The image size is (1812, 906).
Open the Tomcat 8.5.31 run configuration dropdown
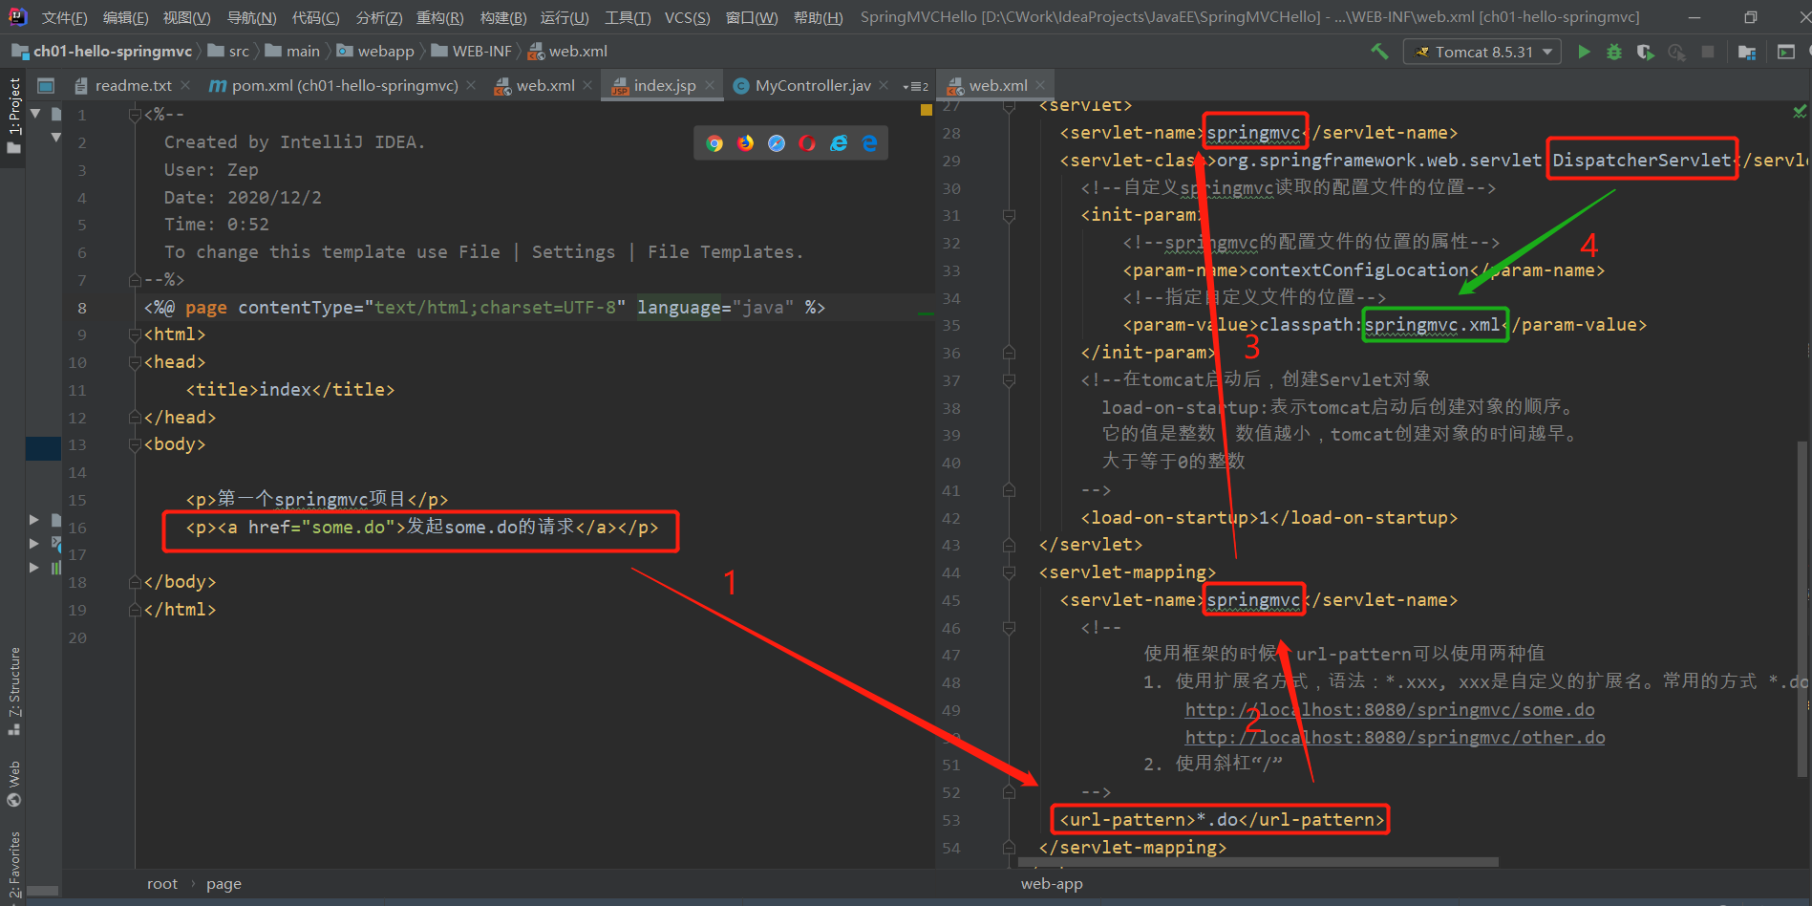click(1482, 52)
